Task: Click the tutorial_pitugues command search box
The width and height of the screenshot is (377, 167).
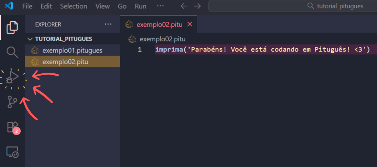Action: point(293,6)
